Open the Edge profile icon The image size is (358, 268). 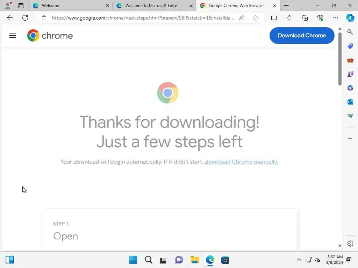[8, 6]
